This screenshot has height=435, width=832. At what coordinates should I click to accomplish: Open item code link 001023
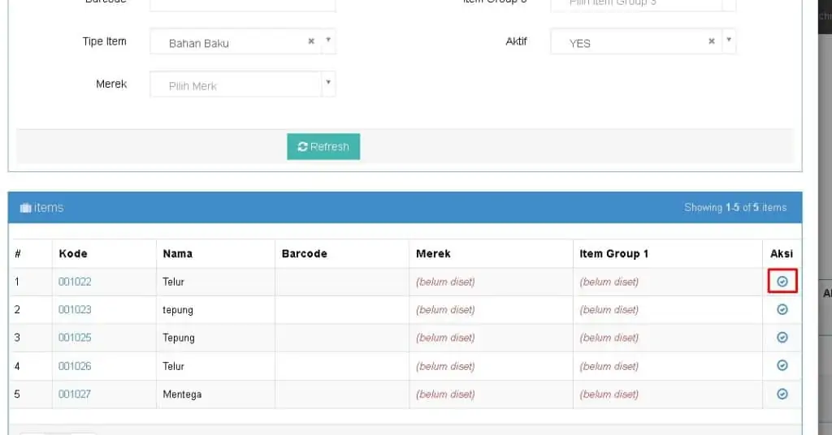pyautogui.click(x=75, y=309)
